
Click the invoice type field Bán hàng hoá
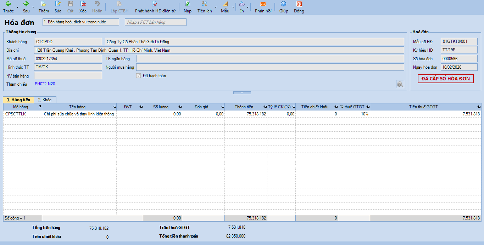tap(81, 22)
